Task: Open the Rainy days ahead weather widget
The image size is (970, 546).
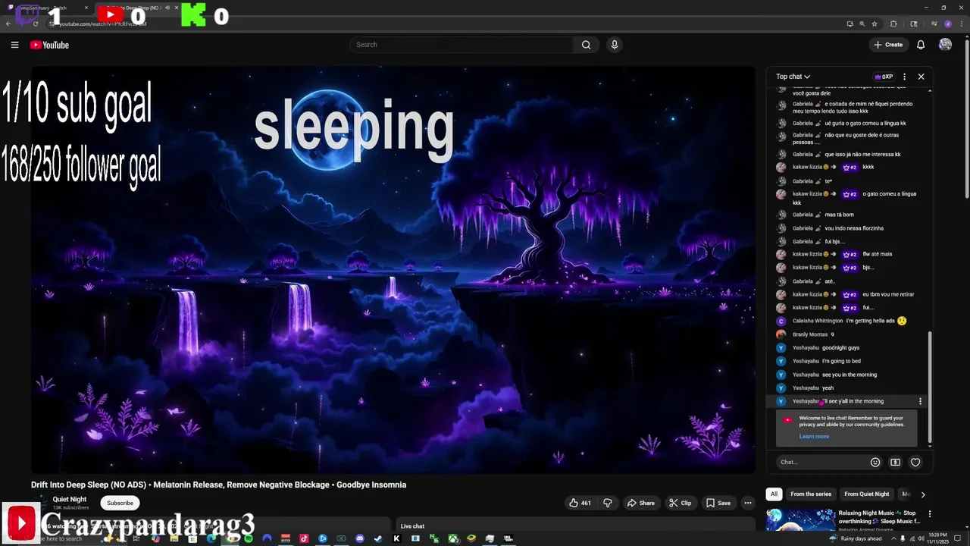Action: pyautogui.click(x=856, y=538)
